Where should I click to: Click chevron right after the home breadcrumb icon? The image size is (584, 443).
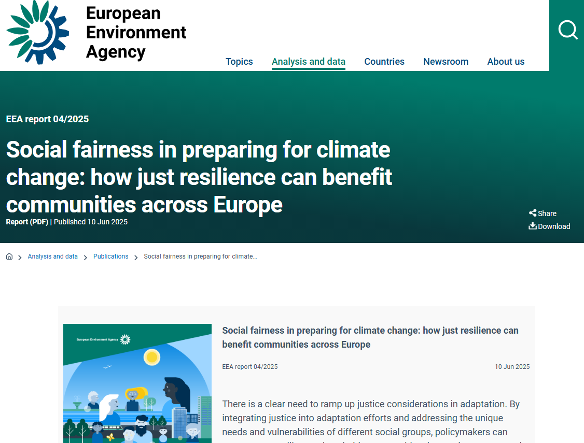click(20, 257)
